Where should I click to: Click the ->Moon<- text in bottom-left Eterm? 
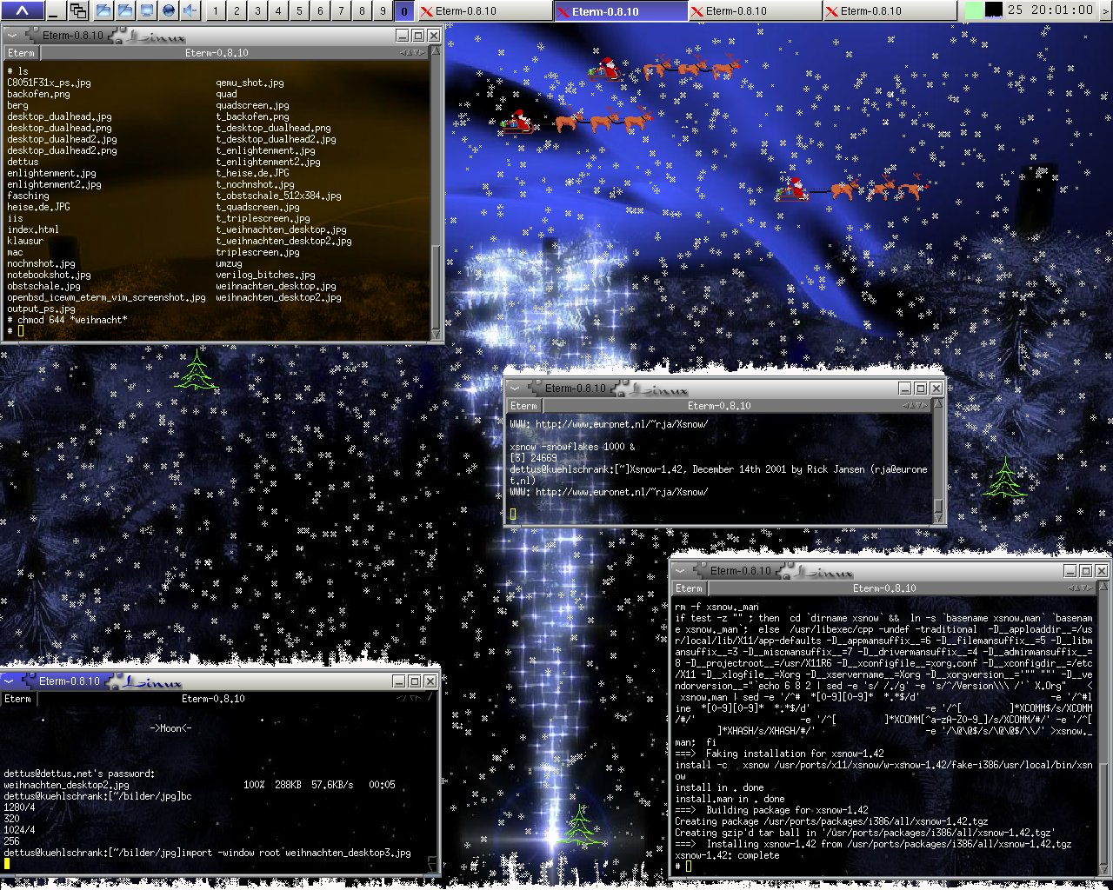point(170,728)
